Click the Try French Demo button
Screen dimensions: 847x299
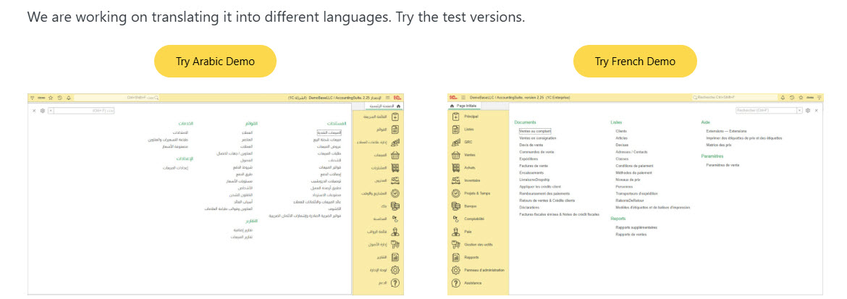(635, 61)
